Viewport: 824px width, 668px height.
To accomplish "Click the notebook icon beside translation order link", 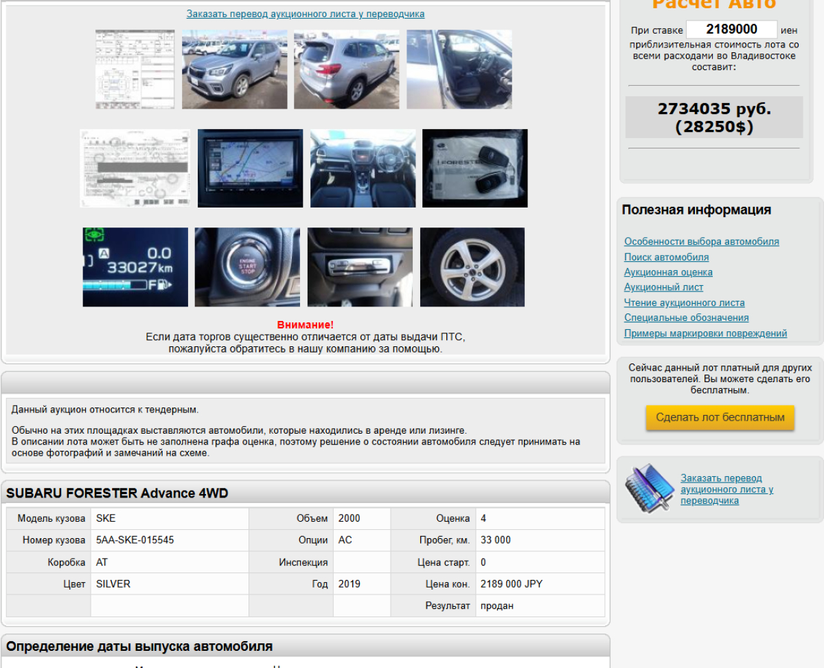I will [650, 487].
